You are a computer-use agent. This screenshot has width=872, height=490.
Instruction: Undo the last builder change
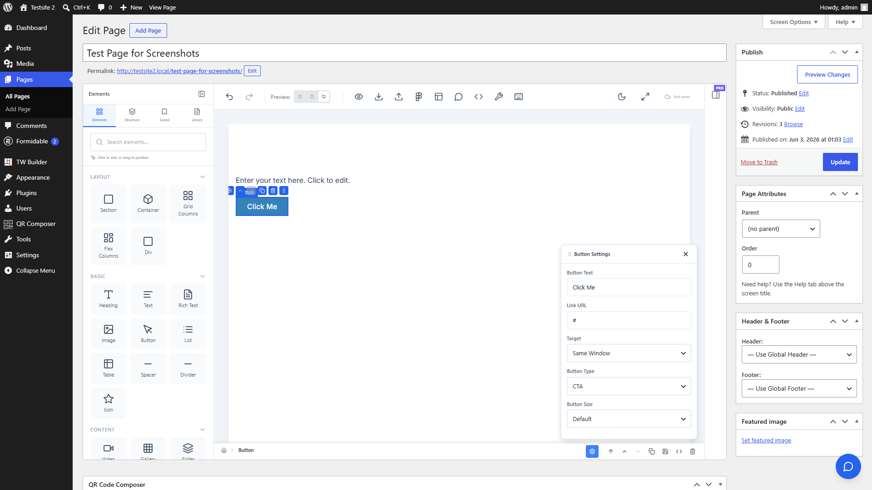tap(229, 97)
